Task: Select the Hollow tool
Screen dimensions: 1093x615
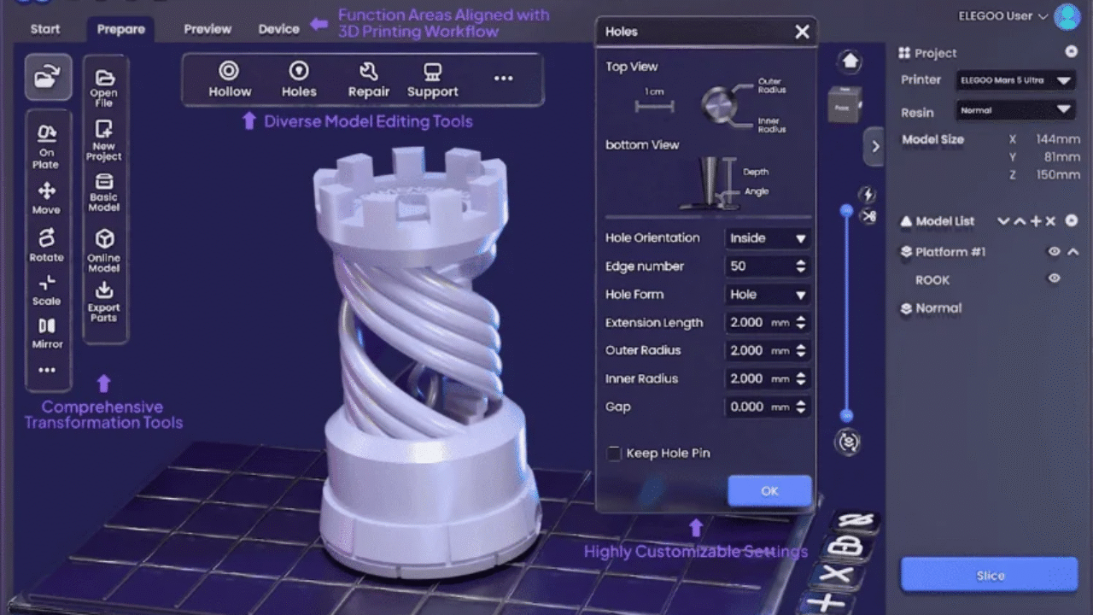Action: click(230, 79)
